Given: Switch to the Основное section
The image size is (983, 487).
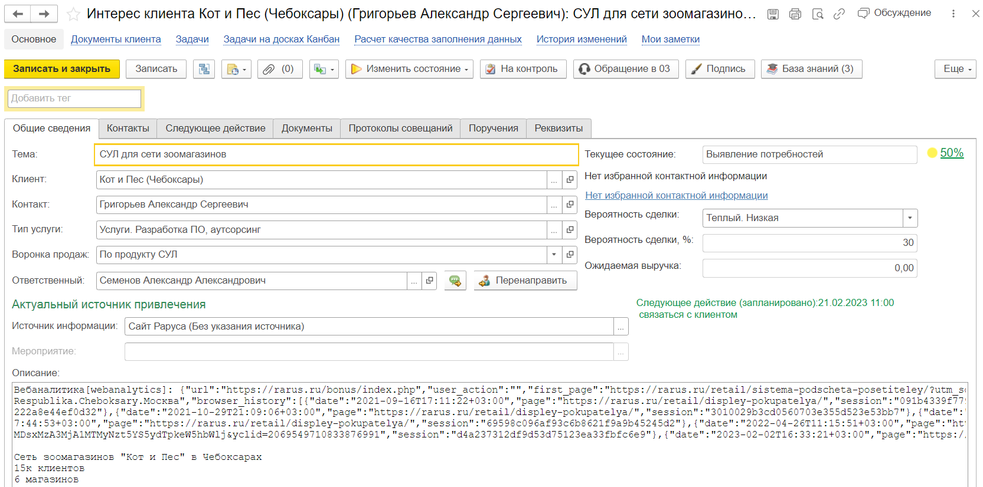Looking at the screenshot, I should [x=34, y=40].
